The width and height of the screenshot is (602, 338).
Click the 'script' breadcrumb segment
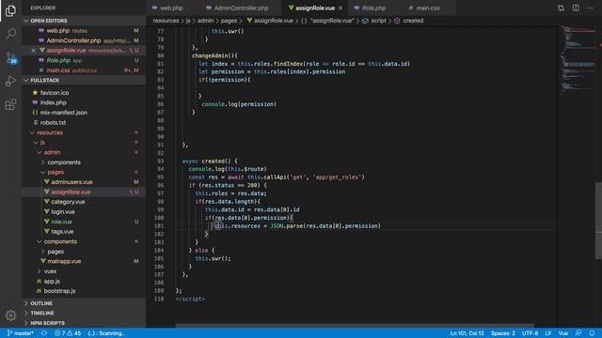[378, 21]
